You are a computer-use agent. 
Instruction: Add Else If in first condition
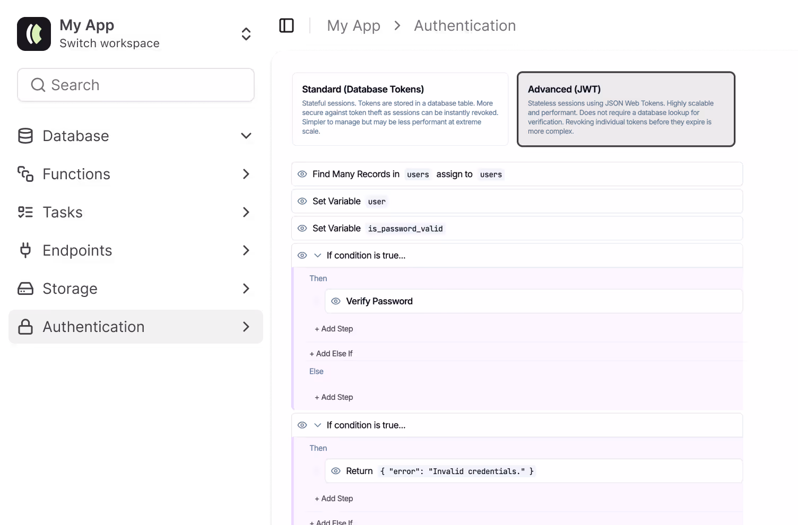click(331, 354)
